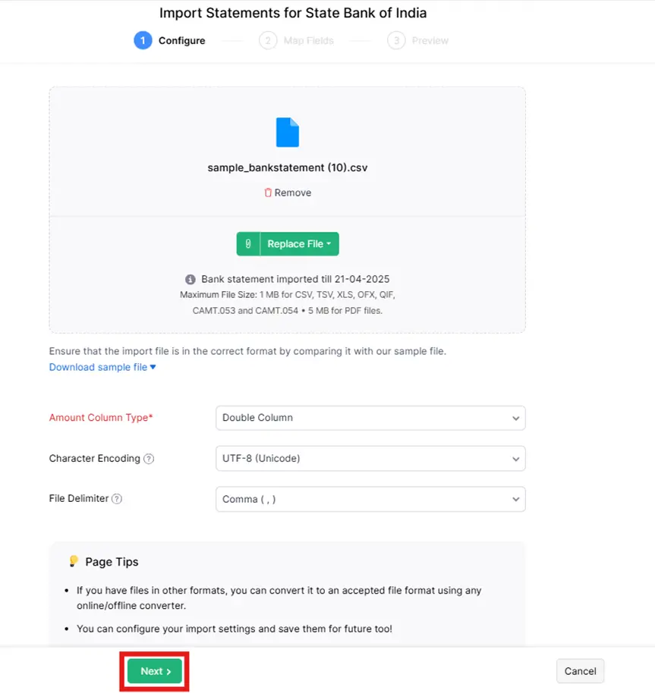Expand Character Encoding UTF-8 dropdown

pyautogui.click(x=370, y=459)
